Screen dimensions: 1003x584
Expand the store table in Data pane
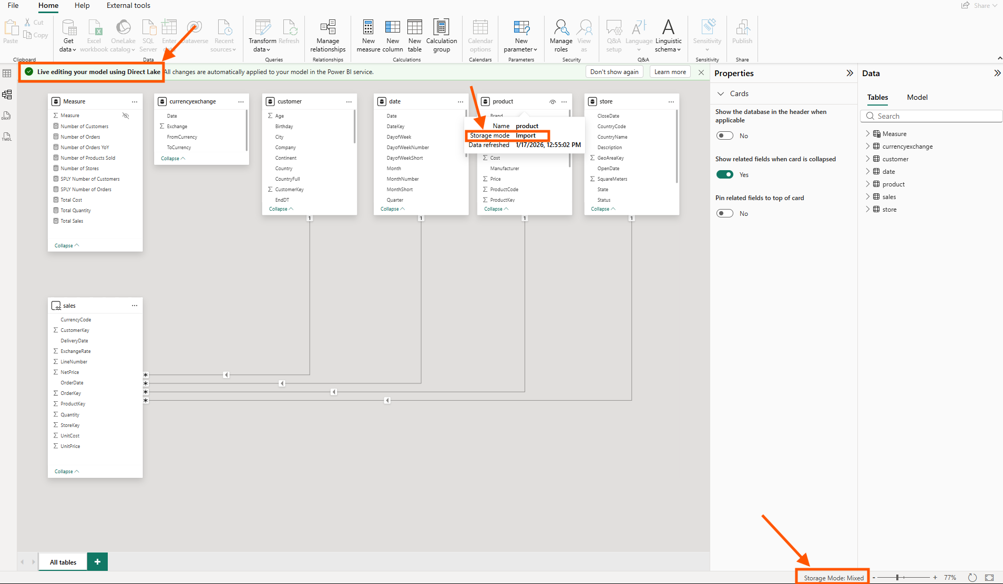pyautogui.click(x=867, y=209)
